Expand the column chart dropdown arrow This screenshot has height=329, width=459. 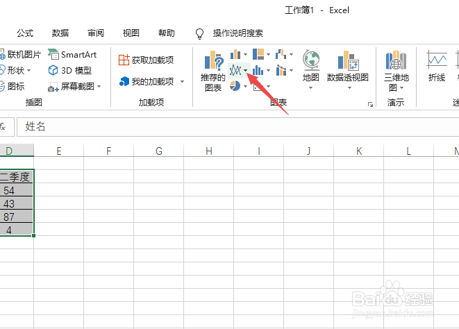click(x=245, y=54)
